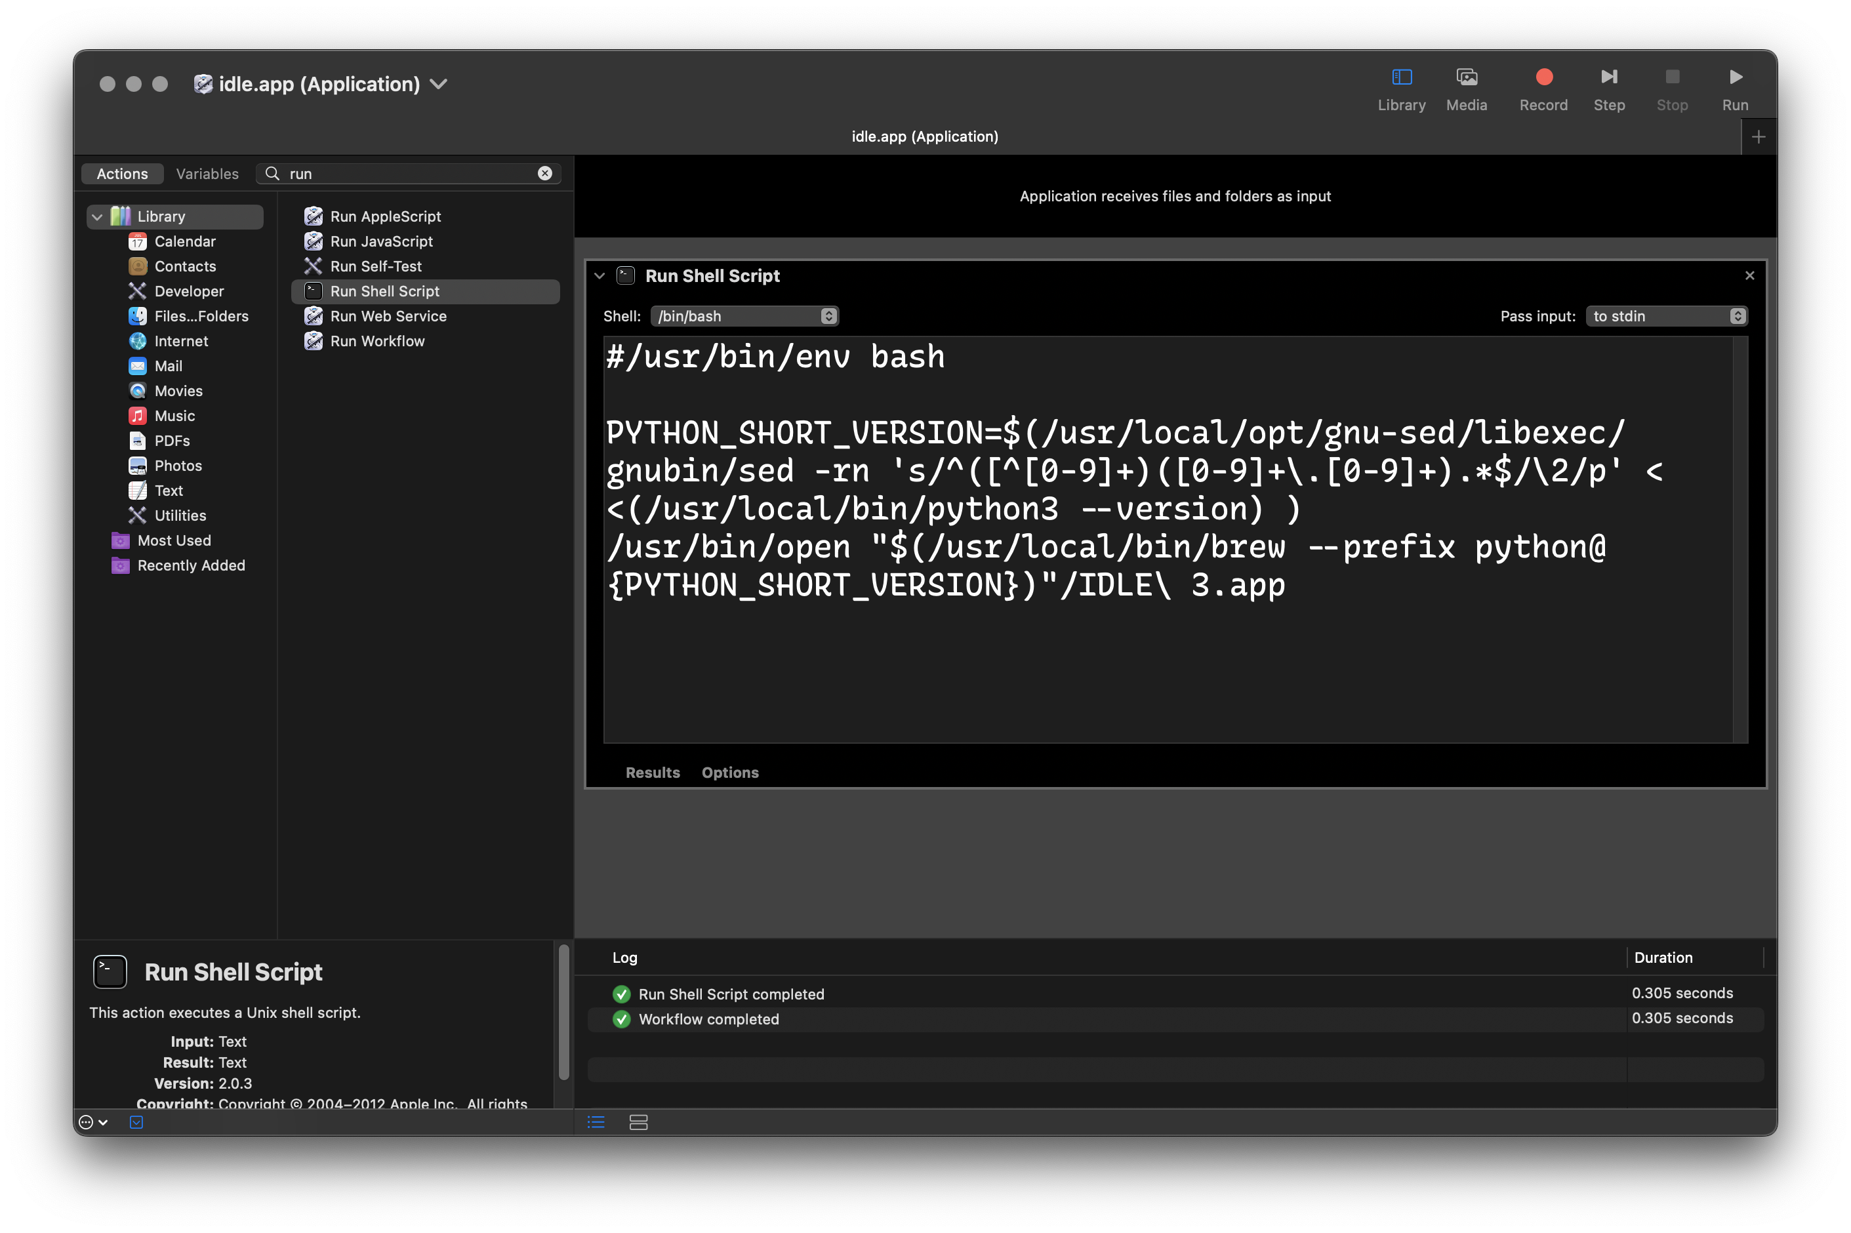
Task: Add a new tab with plus button
Action: pos(1759,137)
